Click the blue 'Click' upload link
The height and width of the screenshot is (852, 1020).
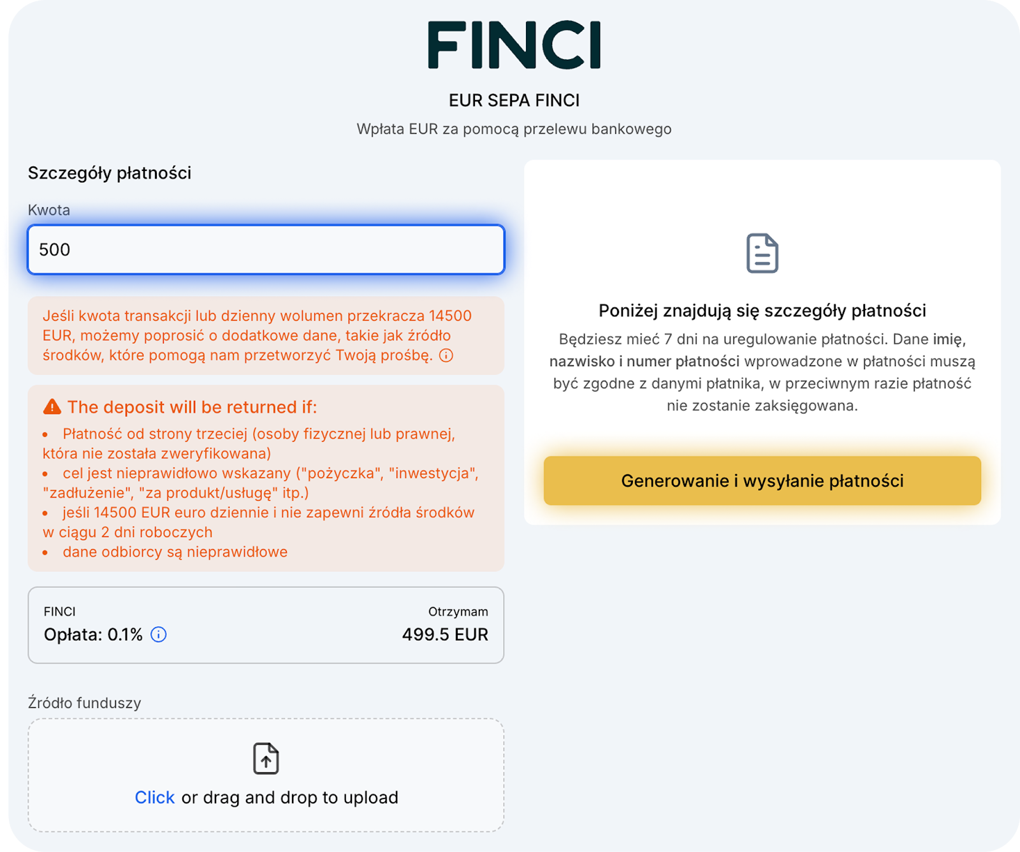[x=154, y=797]
